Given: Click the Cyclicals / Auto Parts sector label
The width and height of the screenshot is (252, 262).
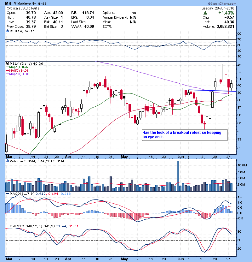Looking at the screenshot, I should (23, 8).
